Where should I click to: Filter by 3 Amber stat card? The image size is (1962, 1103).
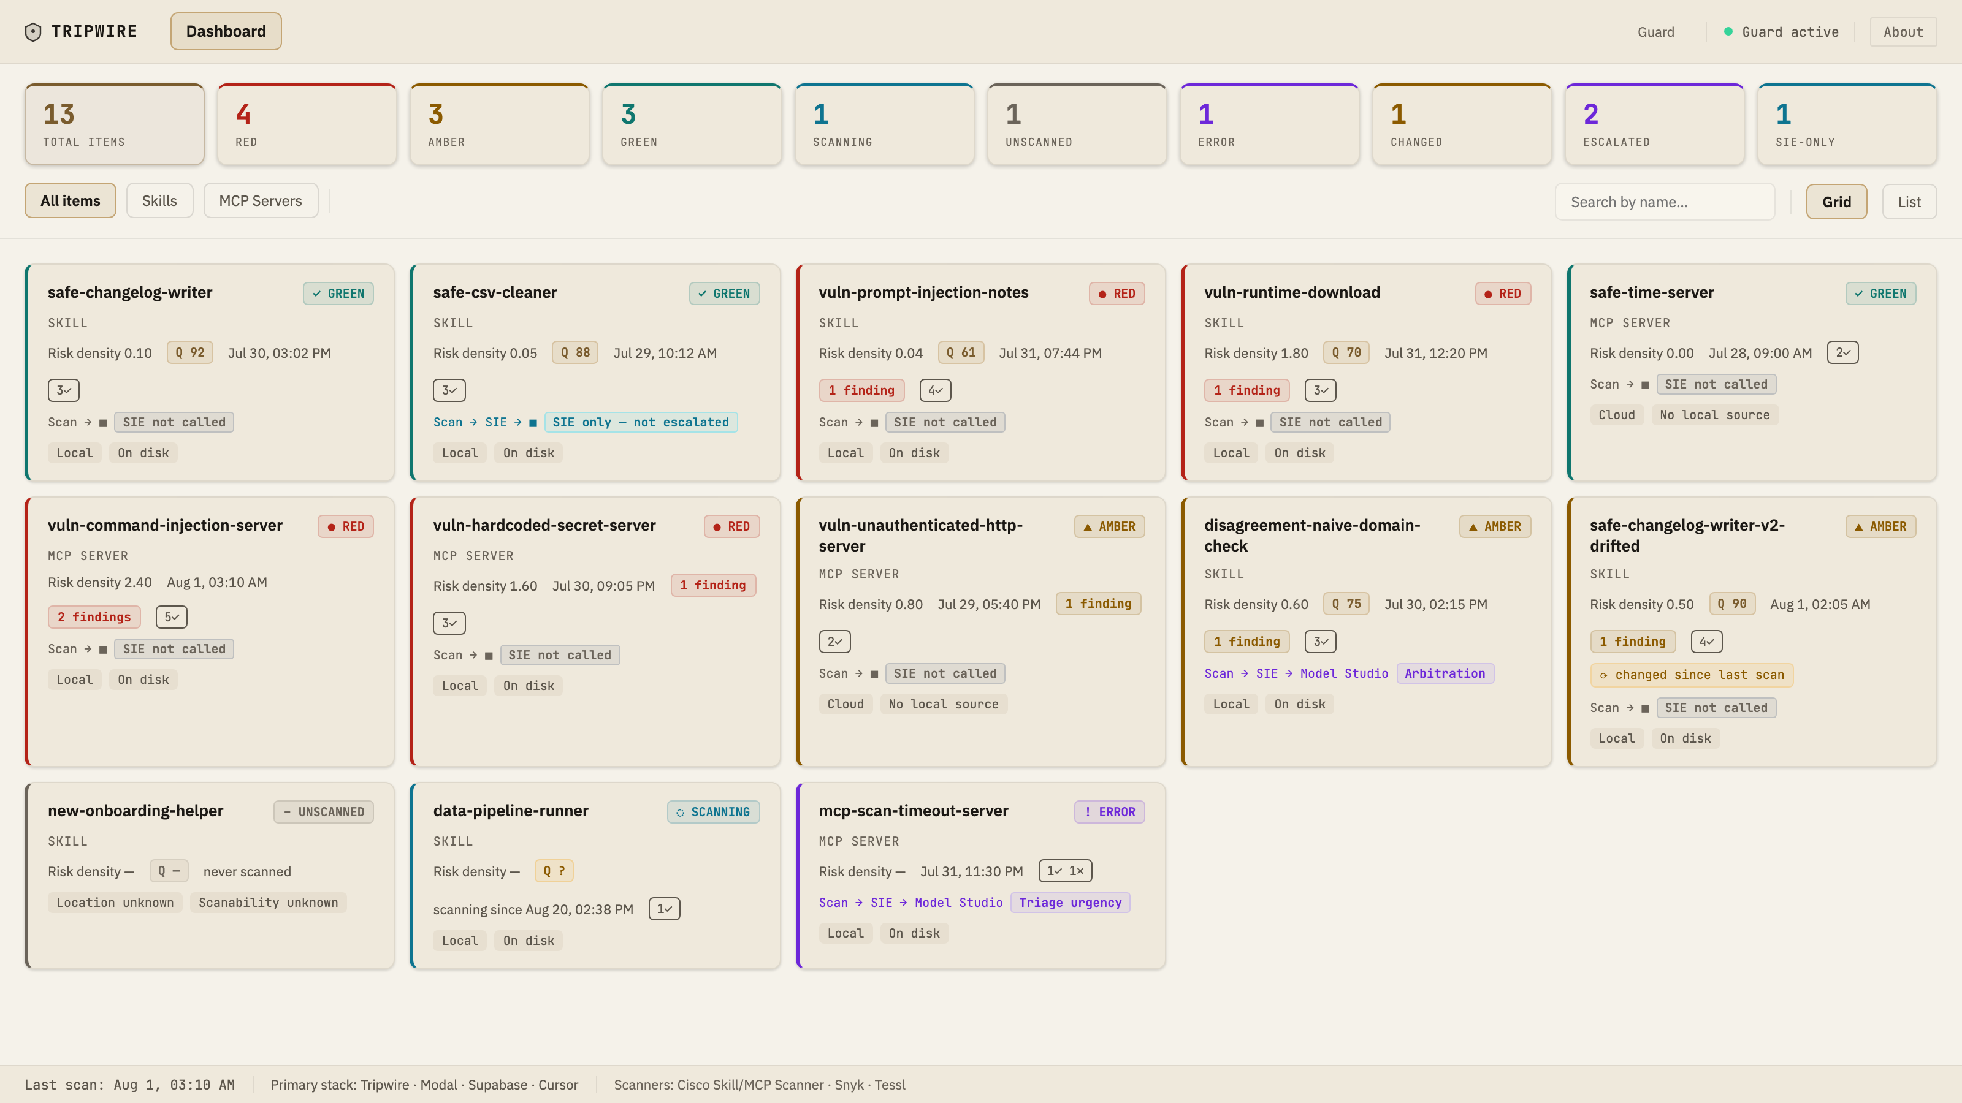point(500,125)
